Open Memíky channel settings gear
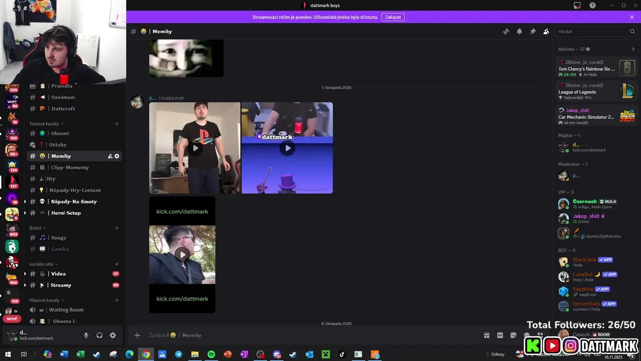Image resolution: width=641 pixels, height=361 pixels. tap(117, 156)
